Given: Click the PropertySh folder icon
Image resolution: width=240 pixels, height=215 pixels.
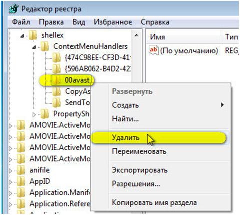Looking at the screenshot, I should tap(45, 114).
